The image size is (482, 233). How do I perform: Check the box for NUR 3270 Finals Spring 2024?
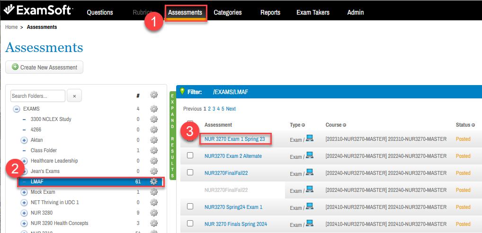[190, 223]
